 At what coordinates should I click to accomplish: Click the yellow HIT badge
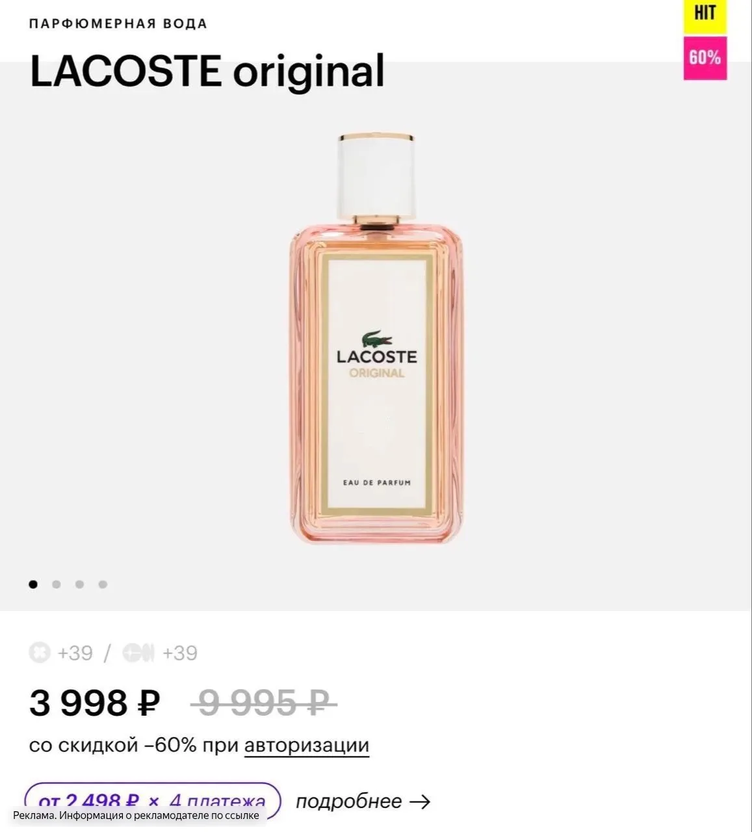[705, 16]
